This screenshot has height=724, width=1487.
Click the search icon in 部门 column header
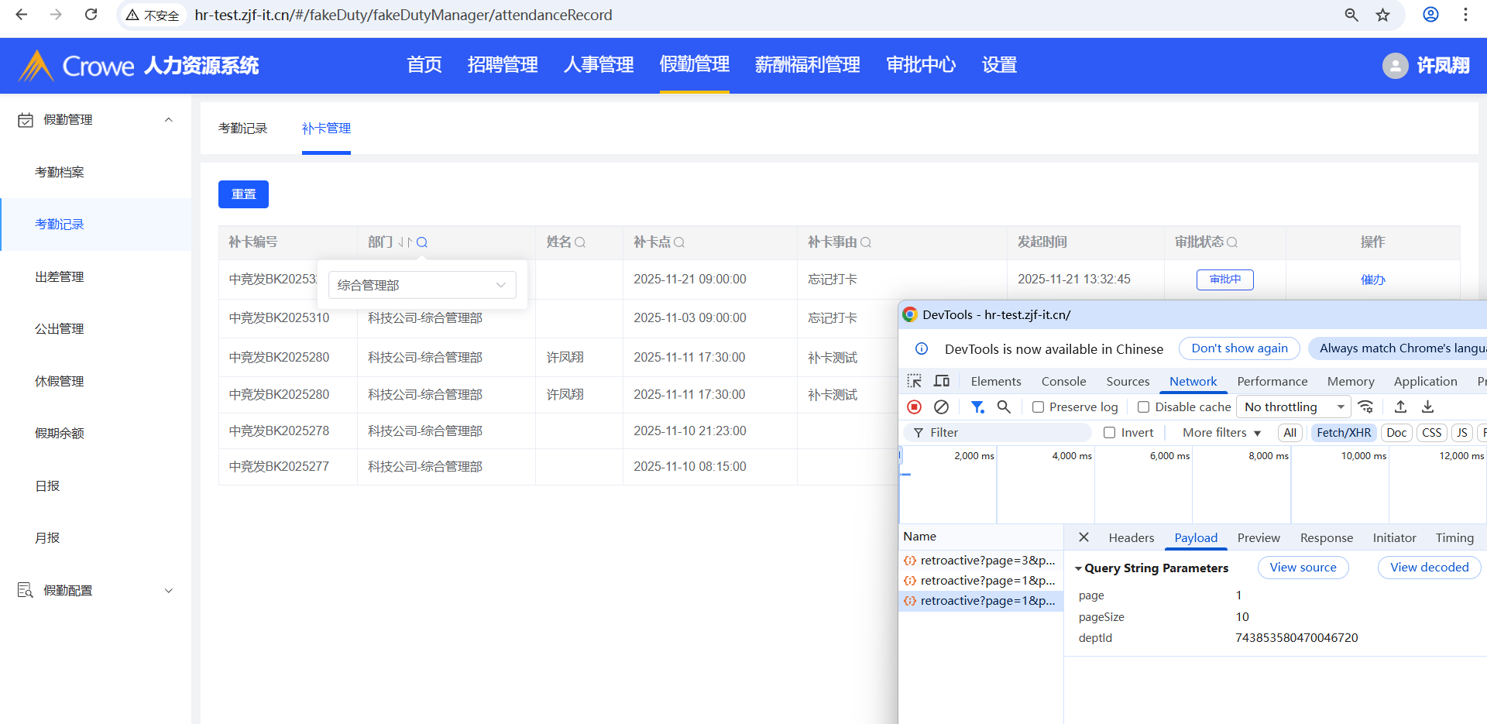click(x=422, y=242)
